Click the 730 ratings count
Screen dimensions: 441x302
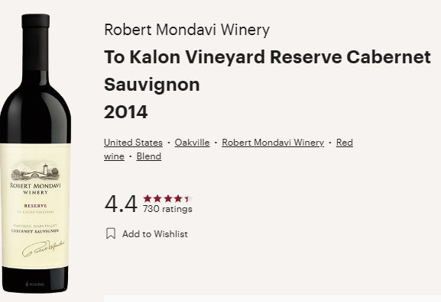[167, 209]
